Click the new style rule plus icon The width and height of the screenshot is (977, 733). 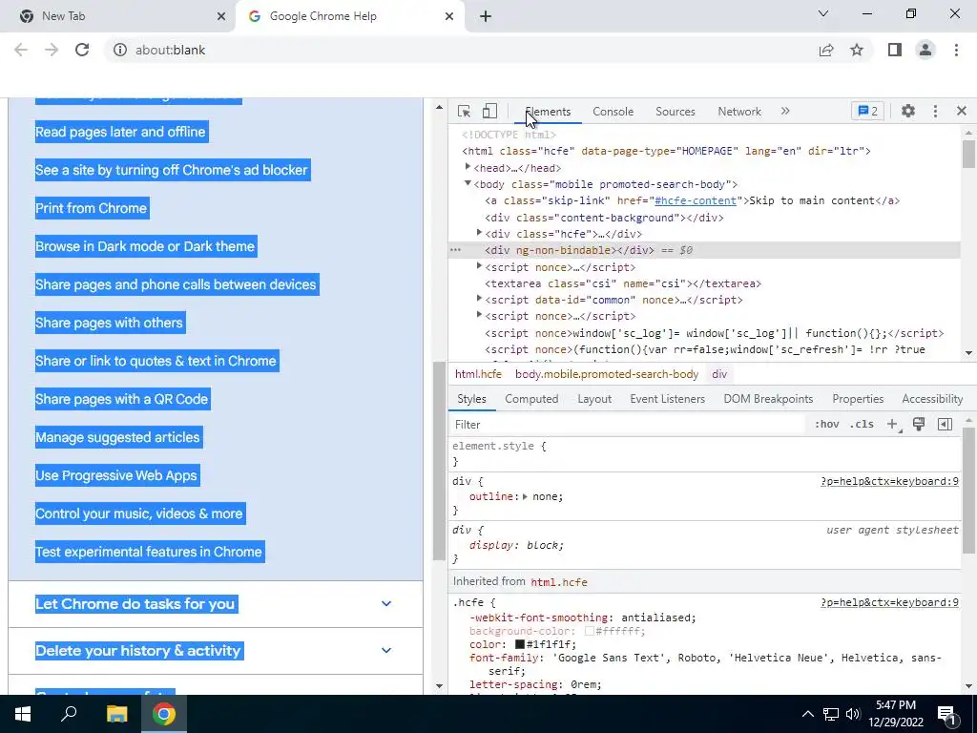[892, 425]
